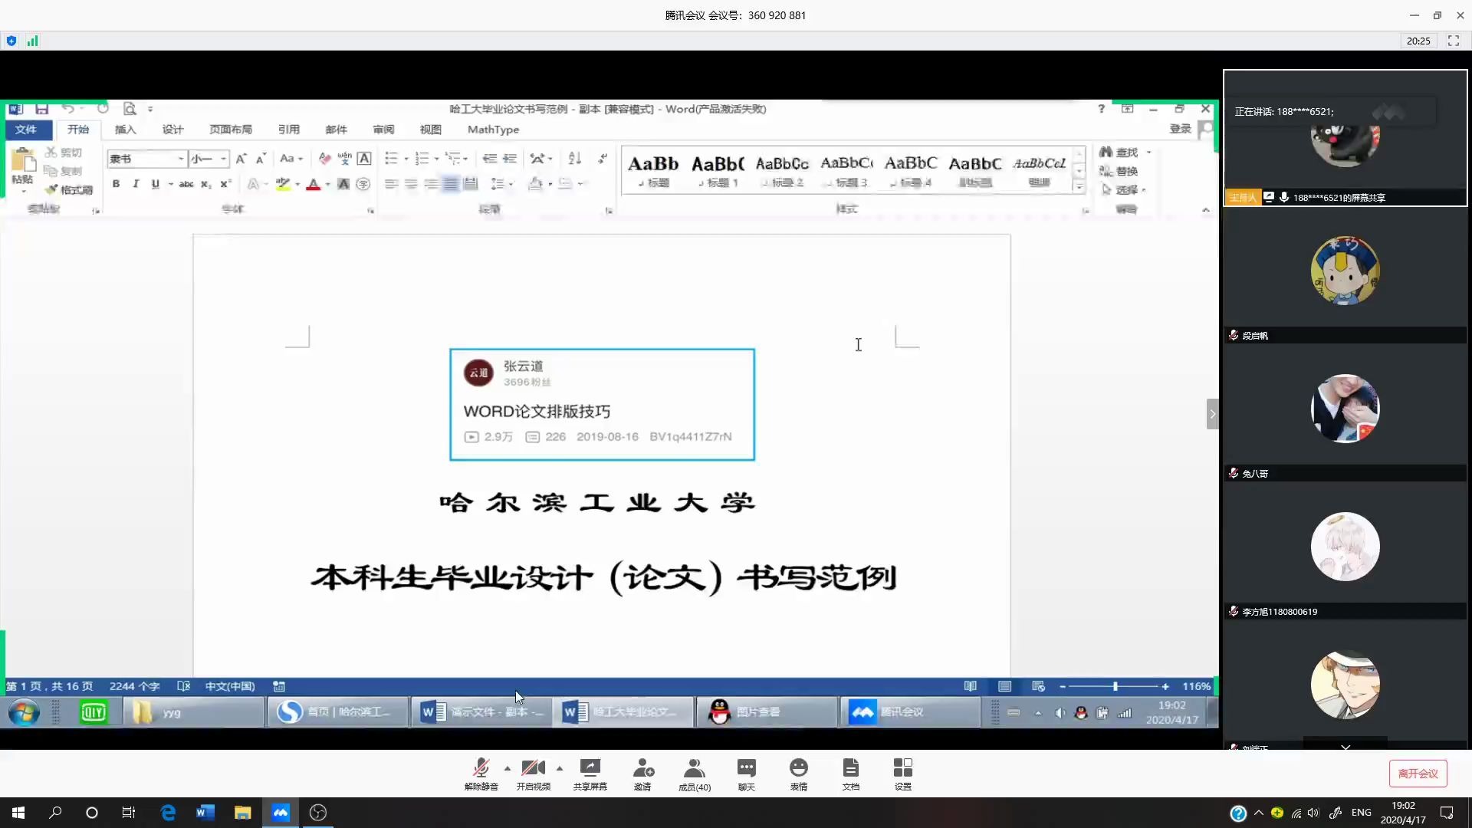Open the font name dropdown showing 隶书
Screen dimensions: 1472x828
pyautogui.click(x=182, y=159)
